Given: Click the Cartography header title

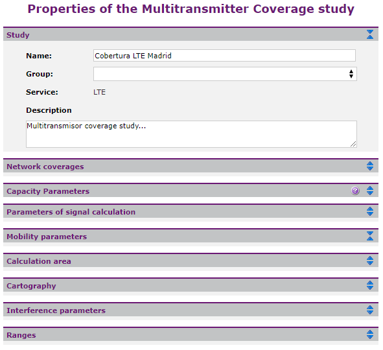Looking at the screenshot, I should 31,286.
